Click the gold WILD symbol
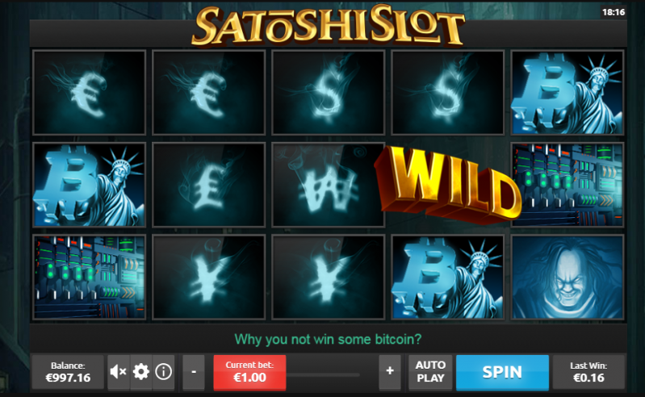Image resolution: width=645 pixels, height=397 pixels. coord(447,185)
